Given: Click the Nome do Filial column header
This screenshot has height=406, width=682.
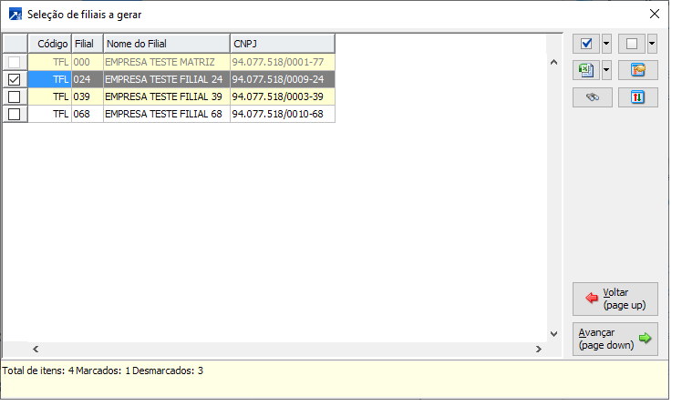Looking at the screenshot, I should [167, 44].
